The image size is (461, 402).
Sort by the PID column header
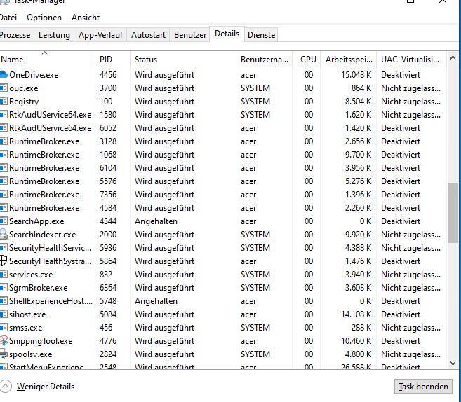(112, 60)
